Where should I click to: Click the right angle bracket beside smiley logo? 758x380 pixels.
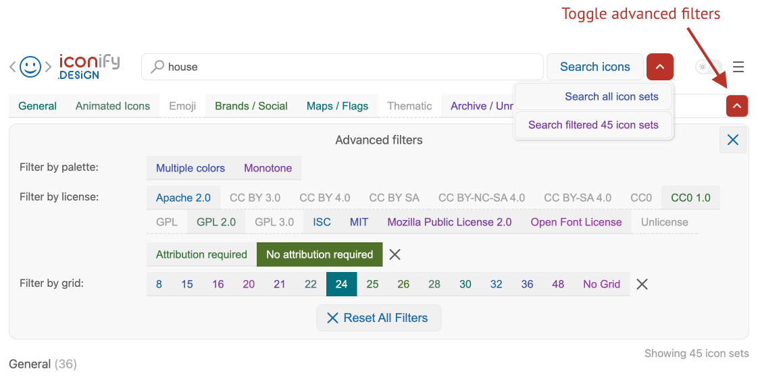click(48, 67)
